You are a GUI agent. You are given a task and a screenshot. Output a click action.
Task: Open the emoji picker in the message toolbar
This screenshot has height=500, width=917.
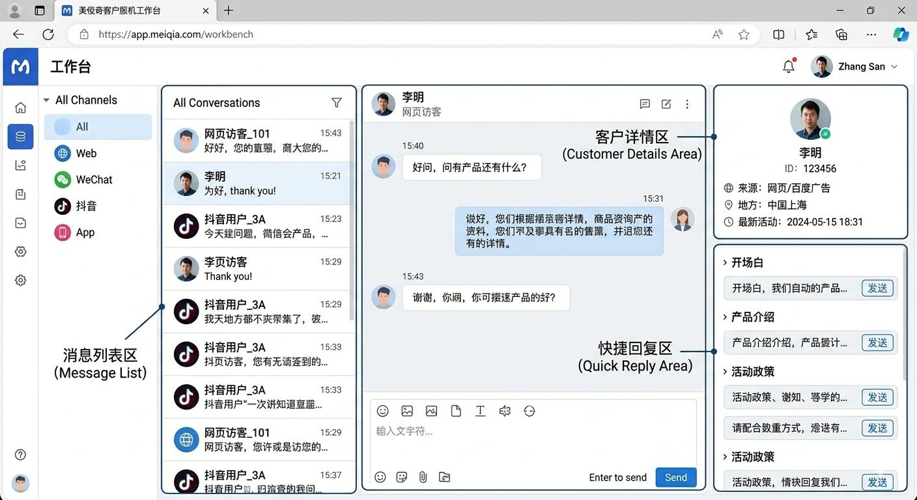click(x=382, y=411)
